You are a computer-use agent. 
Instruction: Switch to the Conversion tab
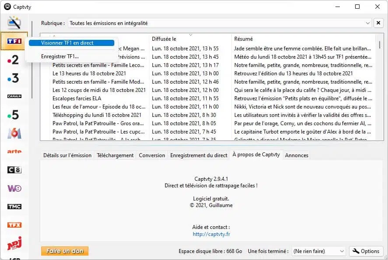pyautogui.click(x=152, y=155)
